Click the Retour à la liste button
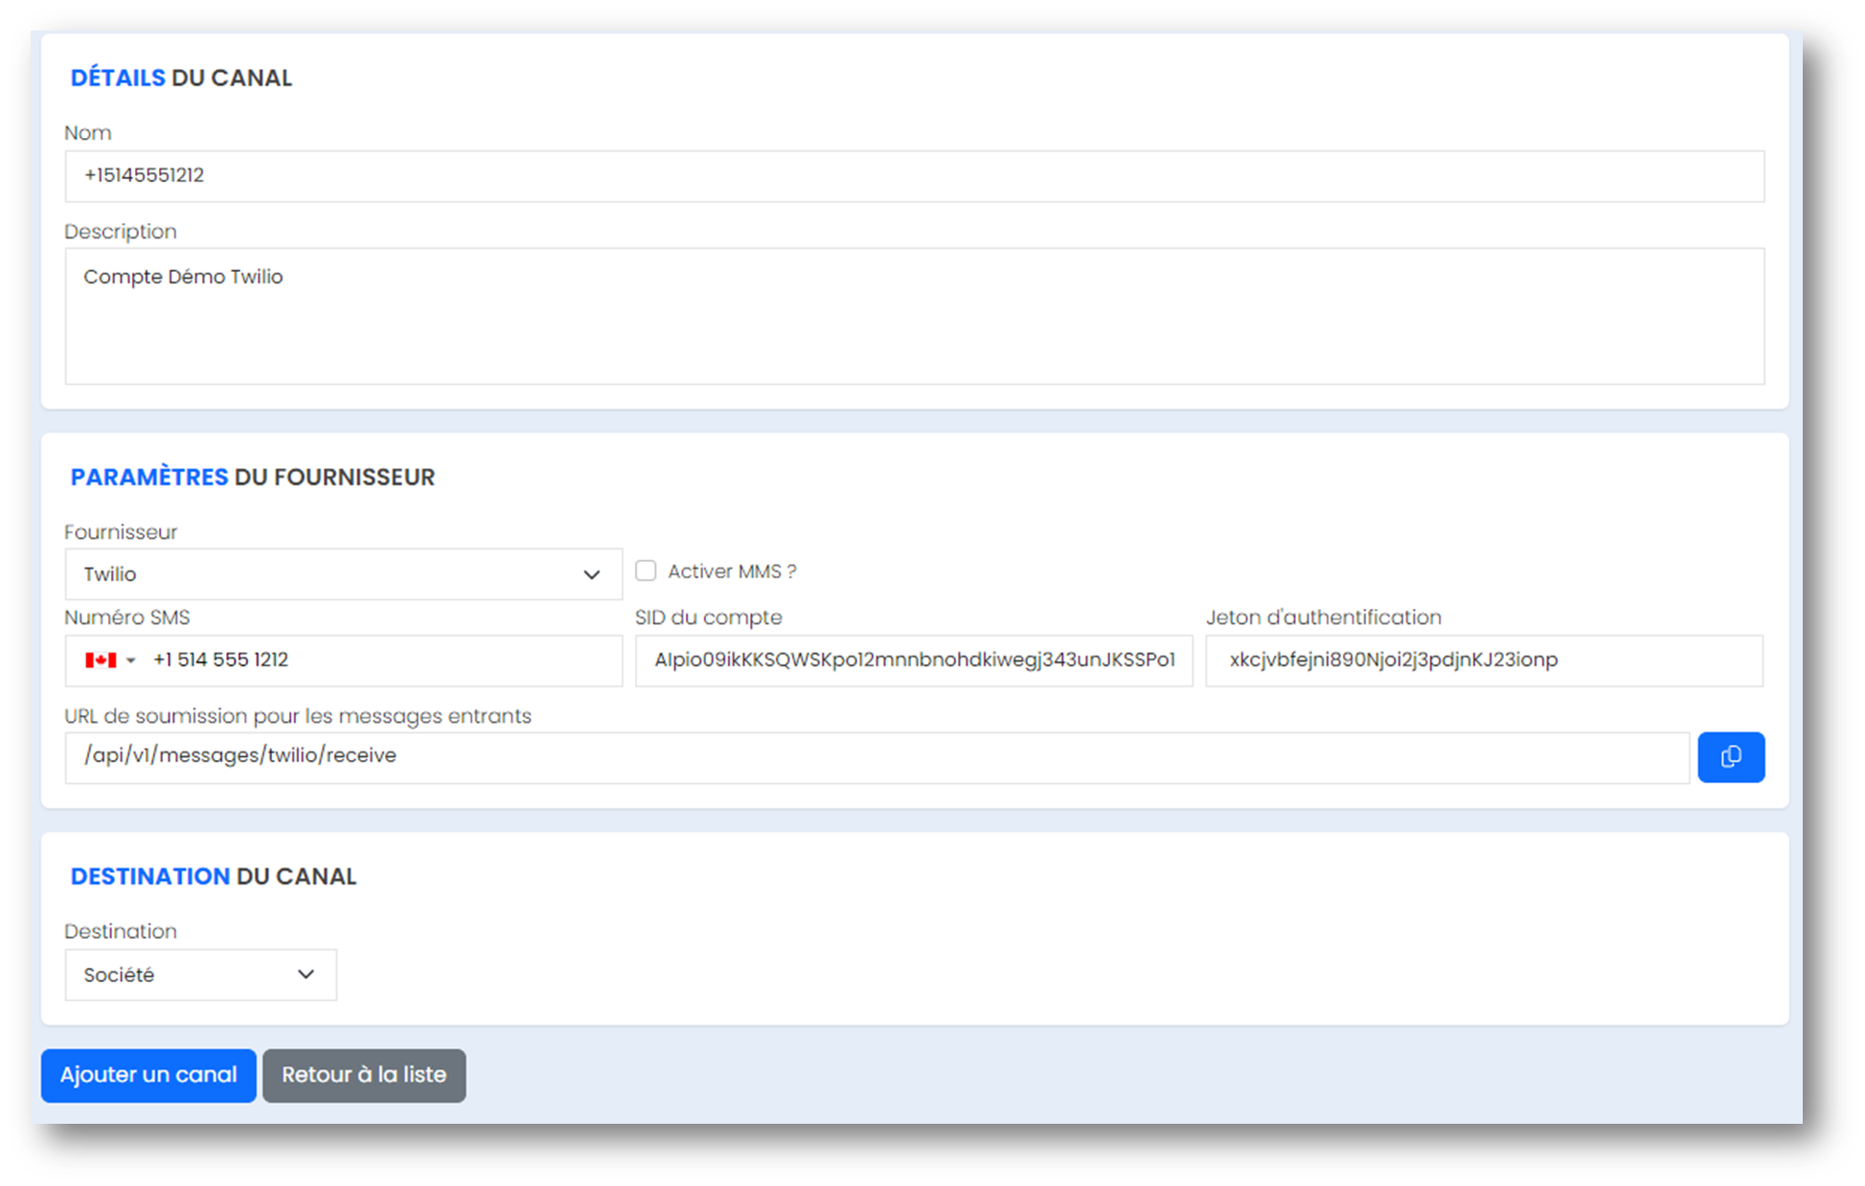Image resolution: width=1865 pixels, height=1186 pixels. tap(364, 1075)
